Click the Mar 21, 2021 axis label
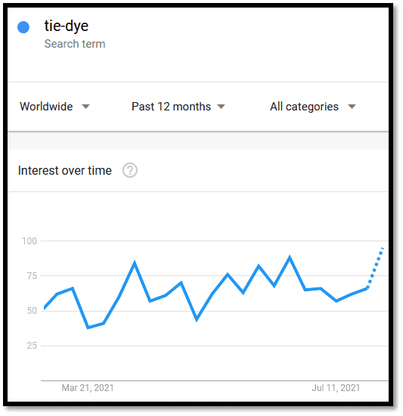The height and width of the screenshot is (416, 403). [88, 388]
